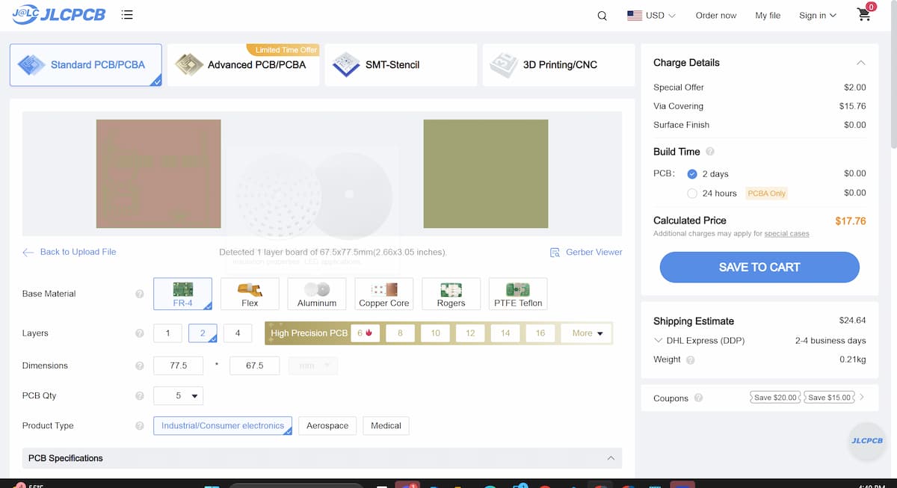Open the shopping cart icon
Image resolution: width=897 pixels, height=488 pixels.
point(864,15)
